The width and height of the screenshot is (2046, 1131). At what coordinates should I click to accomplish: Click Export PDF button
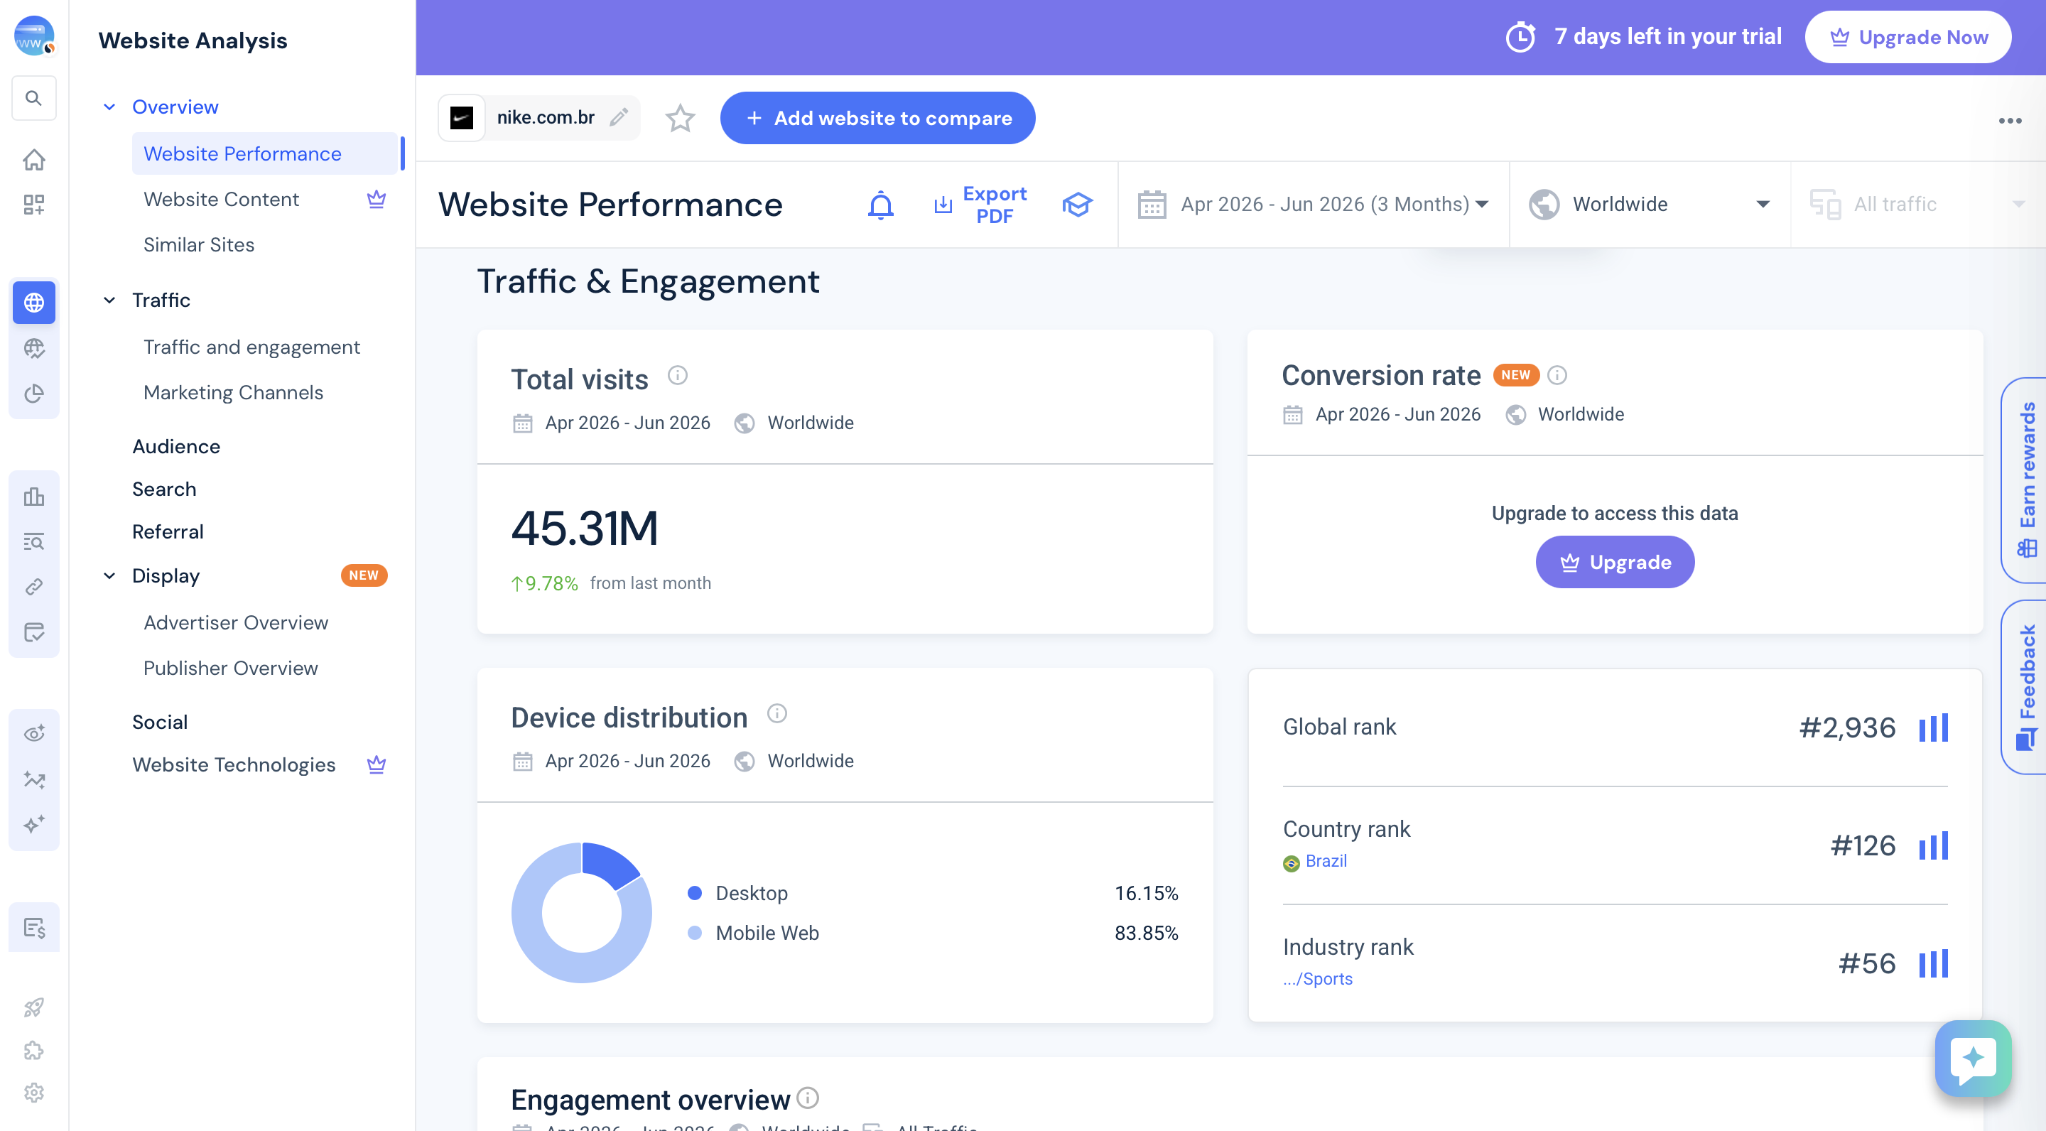980,205
